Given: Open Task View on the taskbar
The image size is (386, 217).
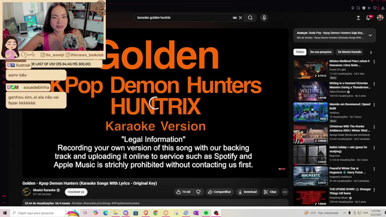Looking at the screenshot, I should pos(85,213).
